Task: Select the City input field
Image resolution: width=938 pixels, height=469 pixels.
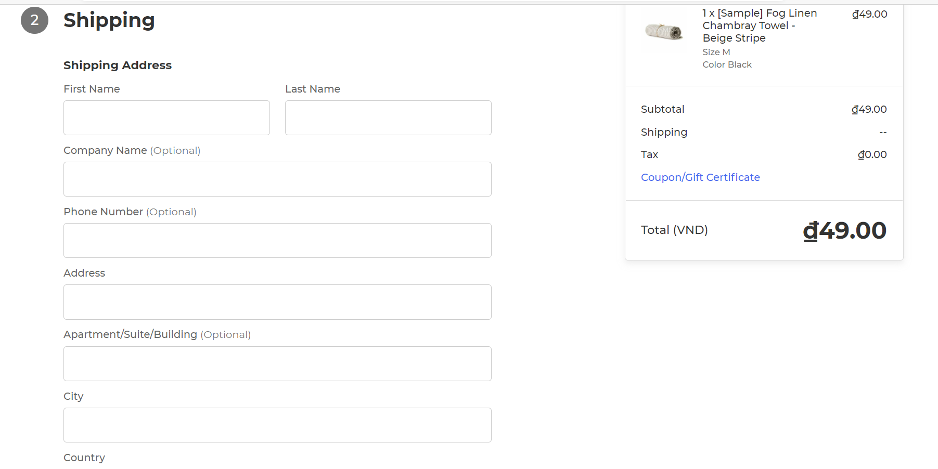Action: [277, 425]
